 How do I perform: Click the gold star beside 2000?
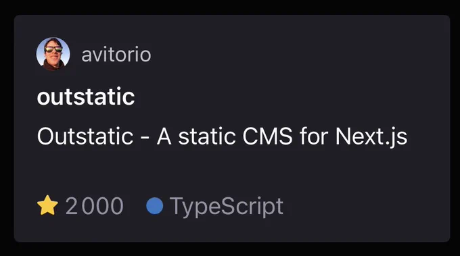pos(47,205)
